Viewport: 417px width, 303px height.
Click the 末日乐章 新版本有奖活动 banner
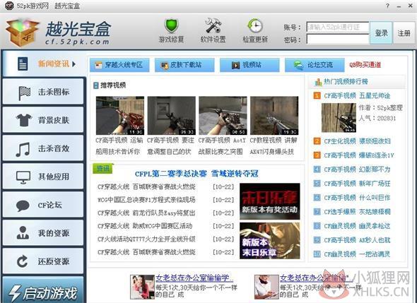pos(270,201)
